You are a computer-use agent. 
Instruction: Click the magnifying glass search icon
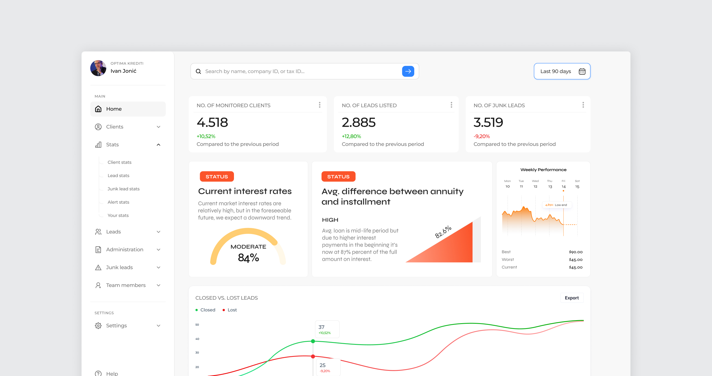tap(198, 71)
